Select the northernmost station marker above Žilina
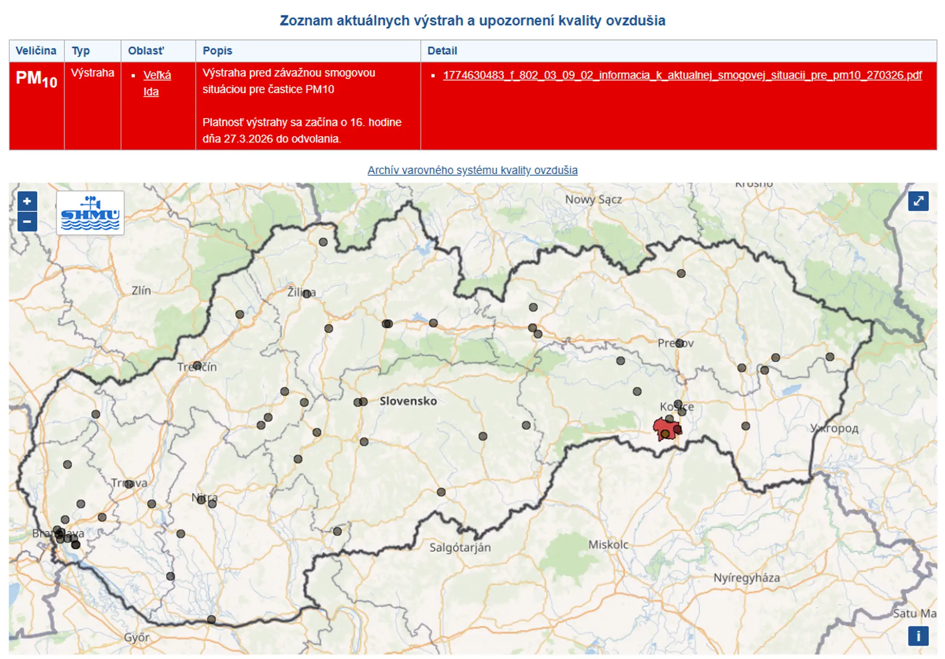The image size is (945, 659). tap(323, 242)
